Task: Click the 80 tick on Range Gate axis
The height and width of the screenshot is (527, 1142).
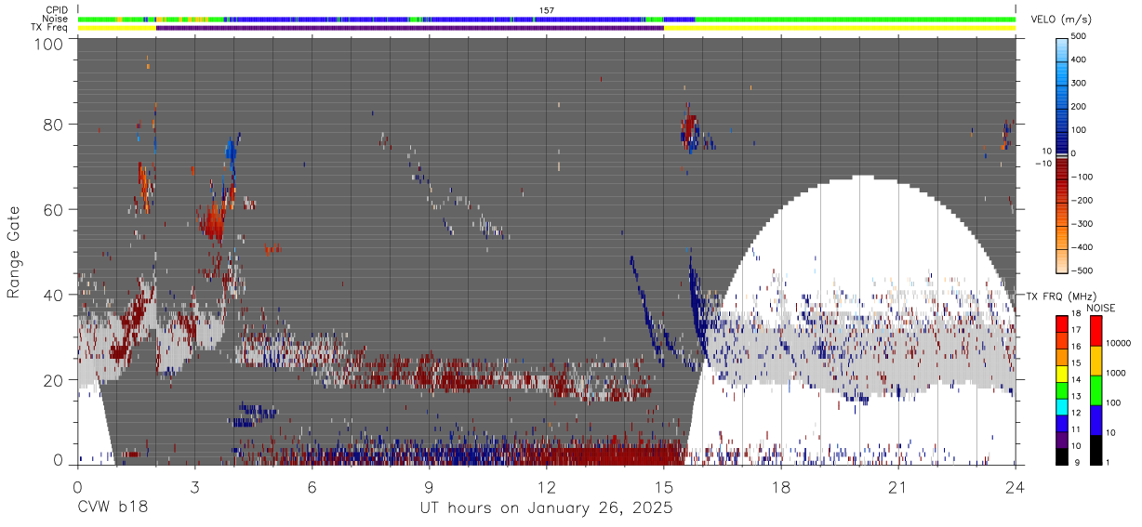Action: coord(54,124)
